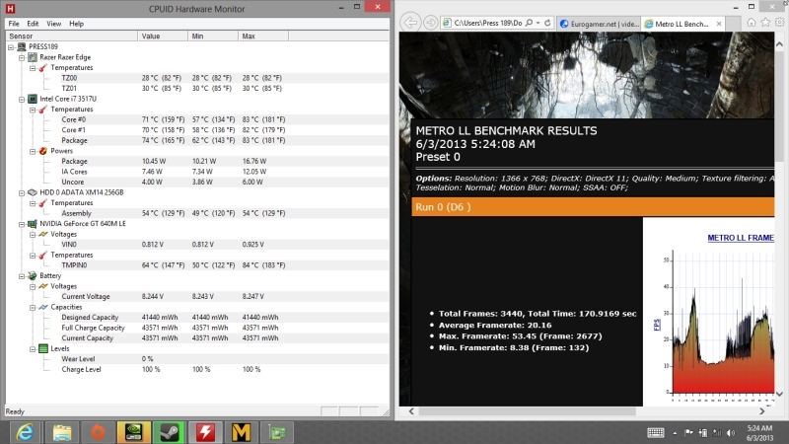Collapse the Powers group
Viewport: 789px width, 444px height.
click(x=33, y=151)
